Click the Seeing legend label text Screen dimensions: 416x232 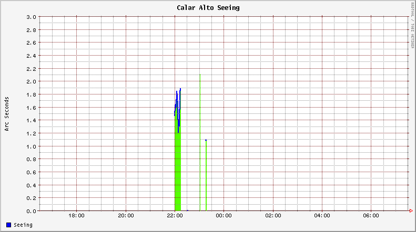click(23, 225)
